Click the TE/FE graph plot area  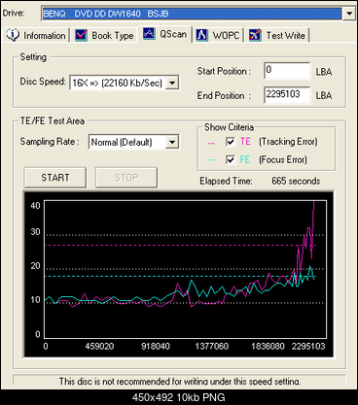(186, 269)
